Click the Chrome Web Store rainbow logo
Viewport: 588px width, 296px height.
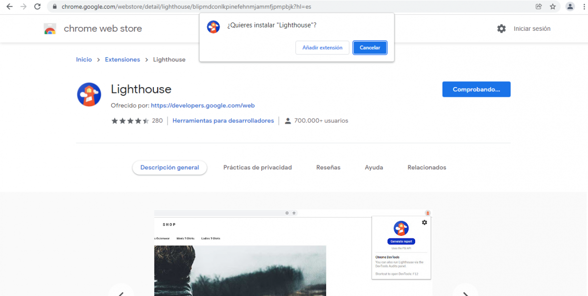click(50, 29)
